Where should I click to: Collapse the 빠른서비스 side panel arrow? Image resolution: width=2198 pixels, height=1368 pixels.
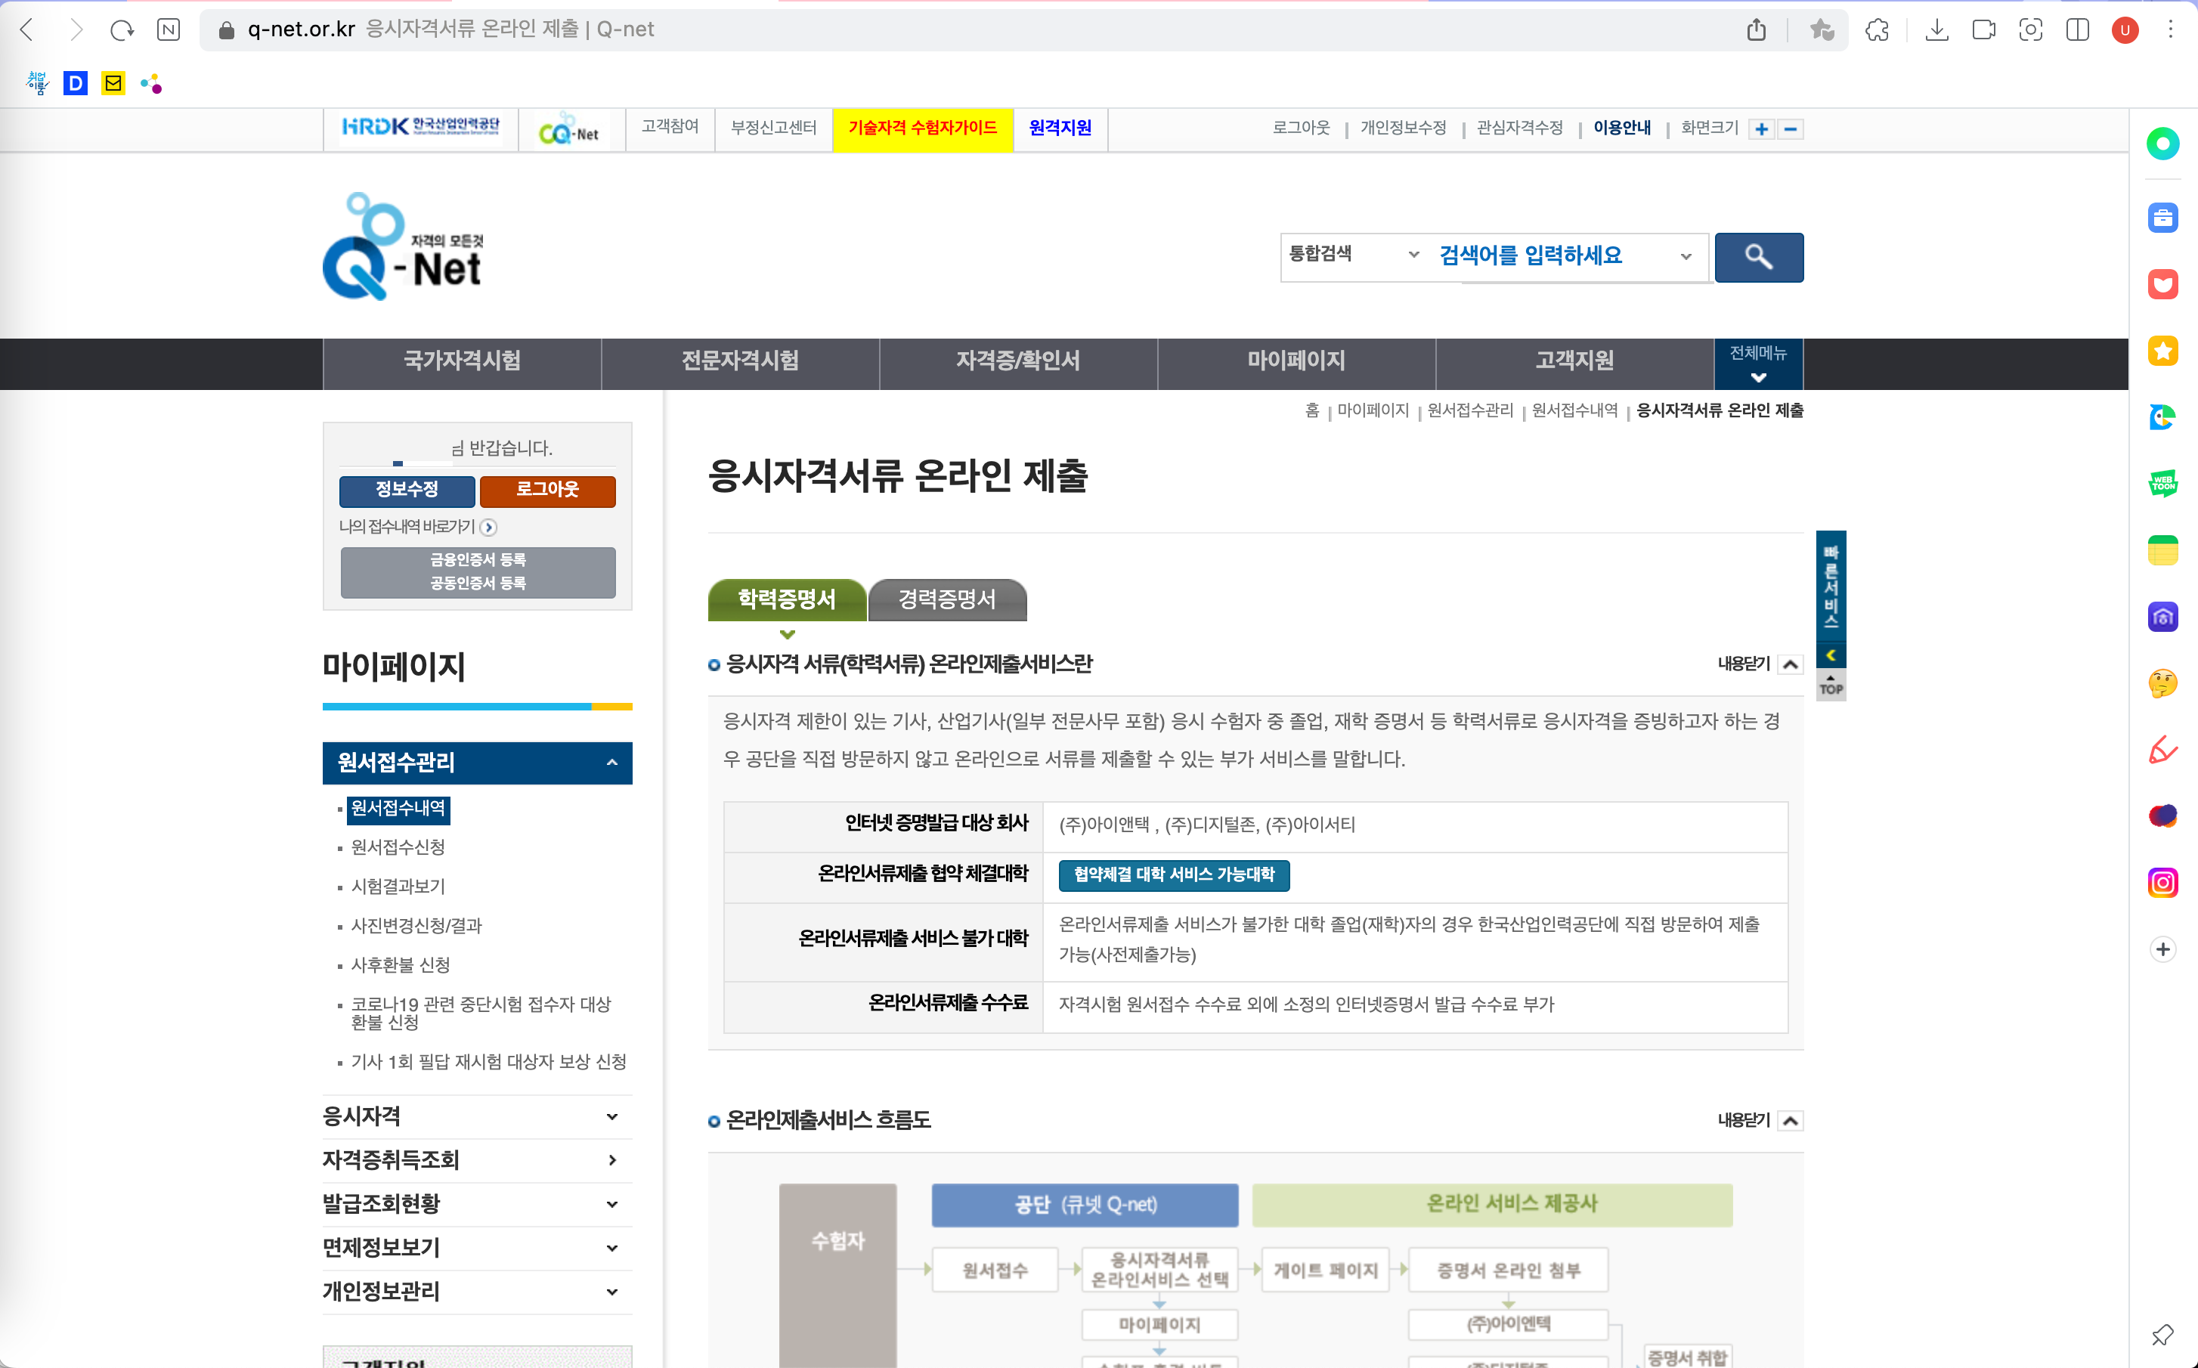1830,655
